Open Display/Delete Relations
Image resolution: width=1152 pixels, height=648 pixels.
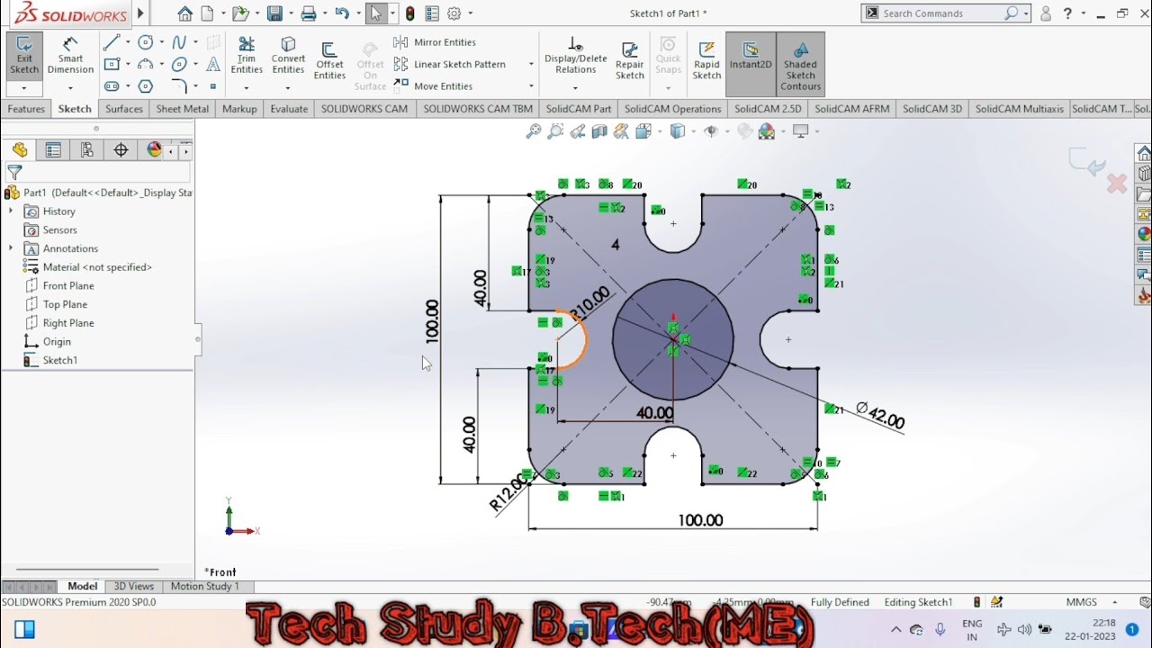(576, 56)
